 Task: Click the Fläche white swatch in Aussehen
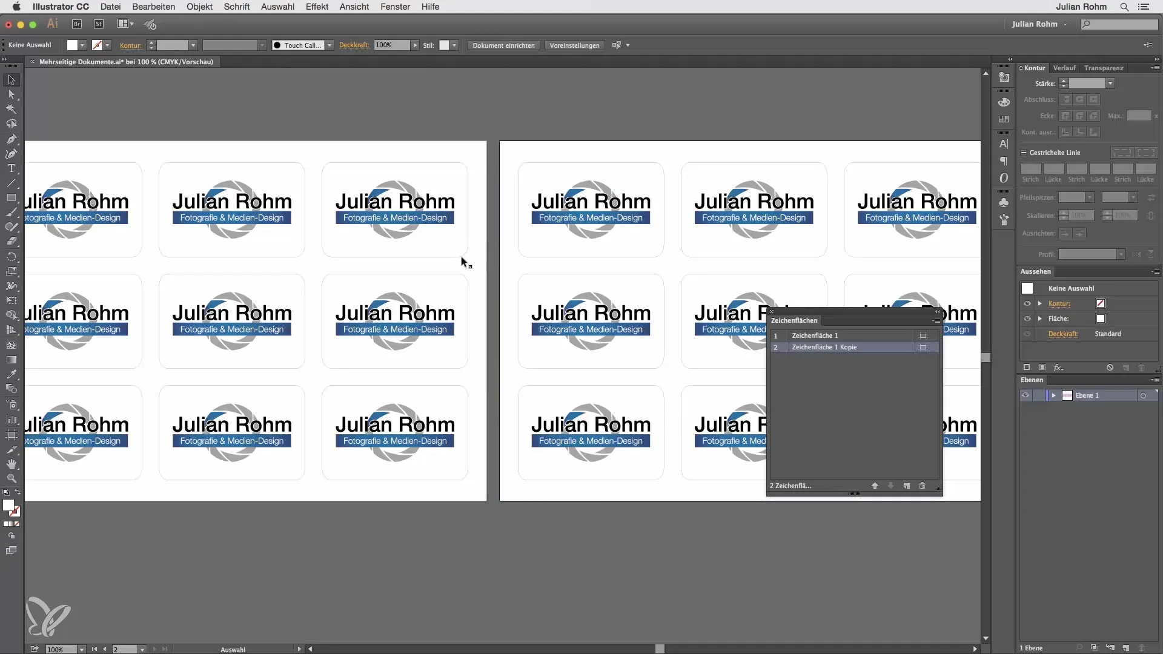click(1101, 319)
